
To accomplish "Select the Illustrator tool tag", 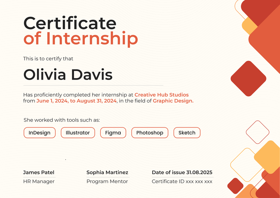I will 78,133.
